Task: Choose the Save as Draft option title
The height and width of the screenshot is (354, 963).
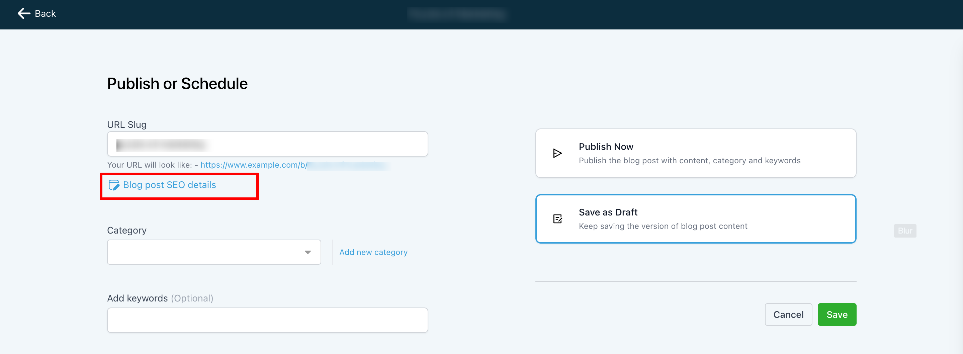Action: click(608, 212)
